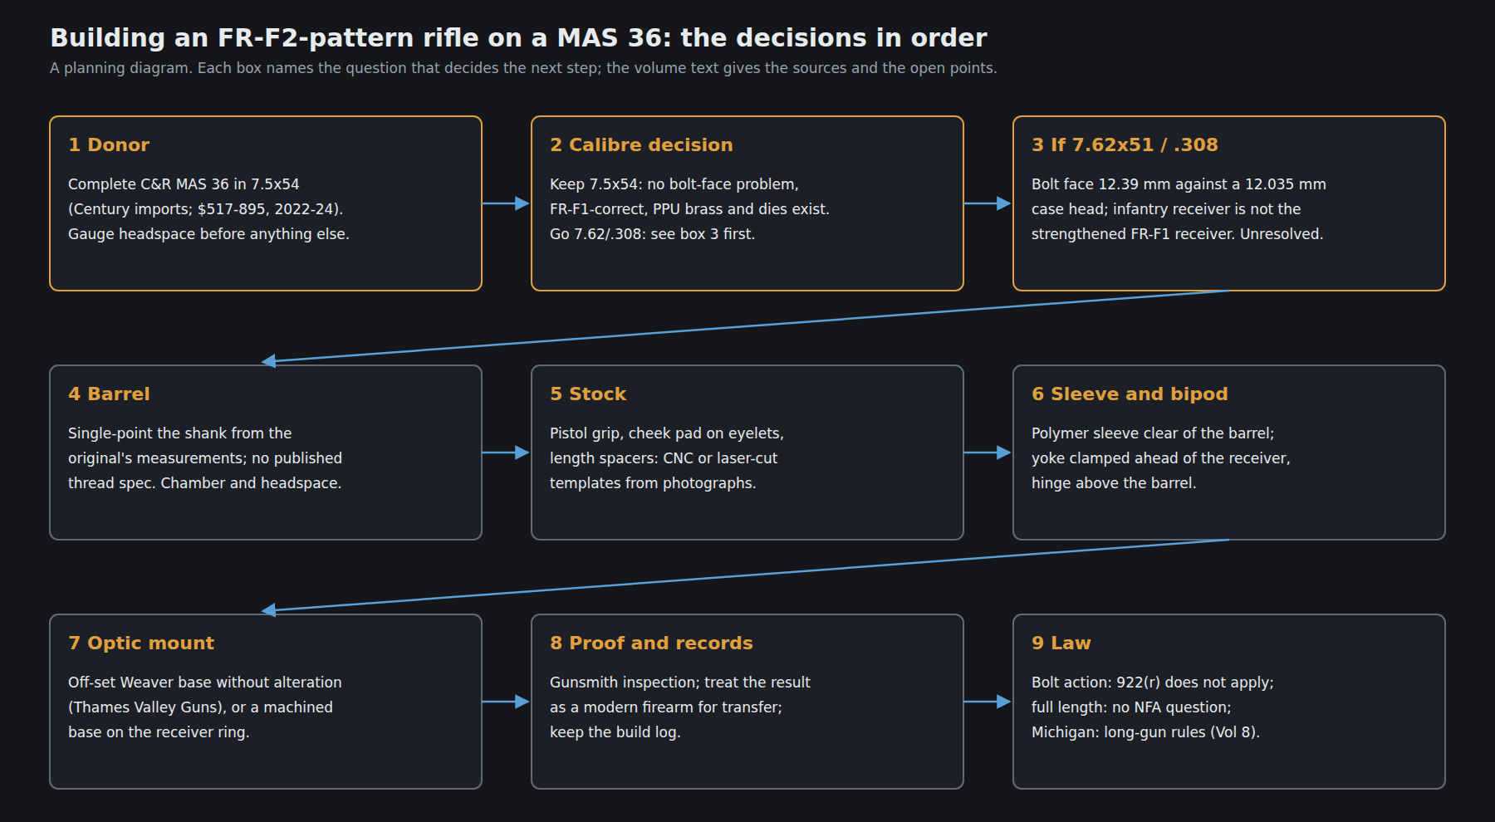Select the line 'Keep 7.5x54: no bolt-face problem,'
The width and height of the screenshot is (1495, 822).
(674, 184)
